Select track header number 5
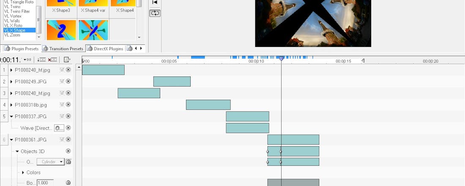Screen dimensions: 465x186 coord(4,116)
